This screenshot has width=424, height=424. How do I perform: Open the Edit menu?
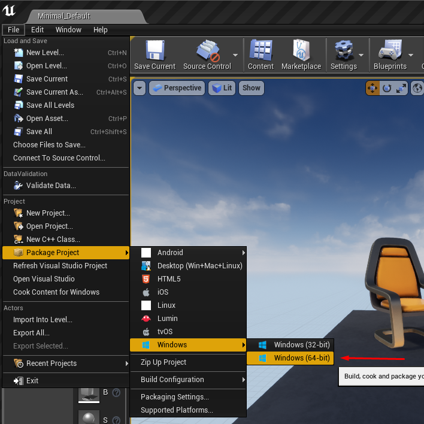click(x=37, y=30)
